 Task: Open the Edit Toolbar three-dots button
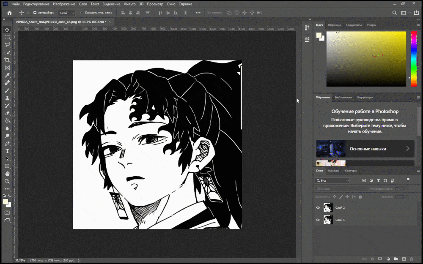point(7,189)
